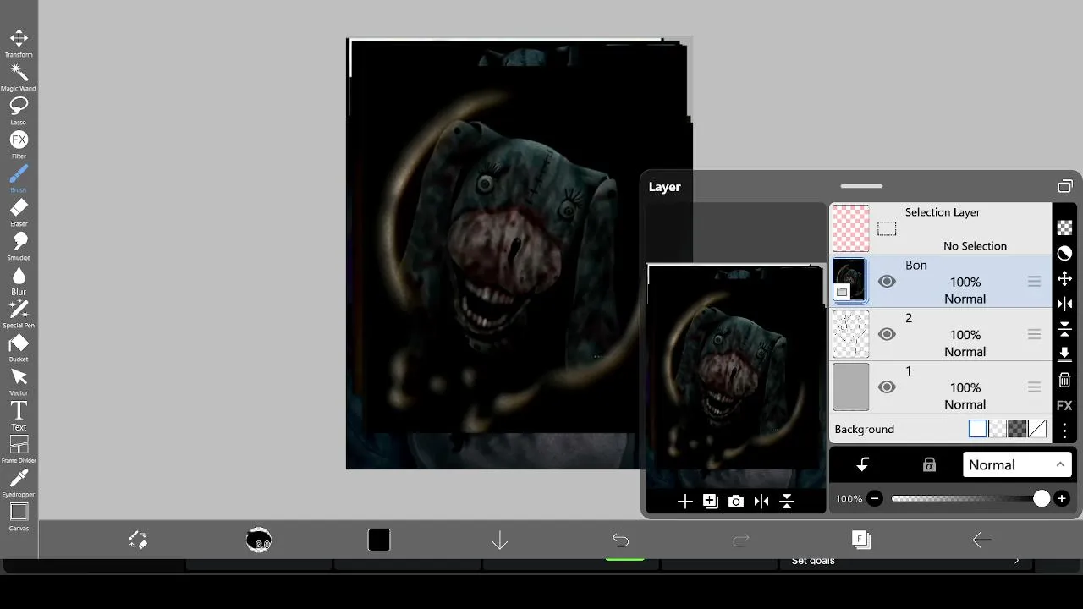Set Background to light checkerboard

(998, 429)
